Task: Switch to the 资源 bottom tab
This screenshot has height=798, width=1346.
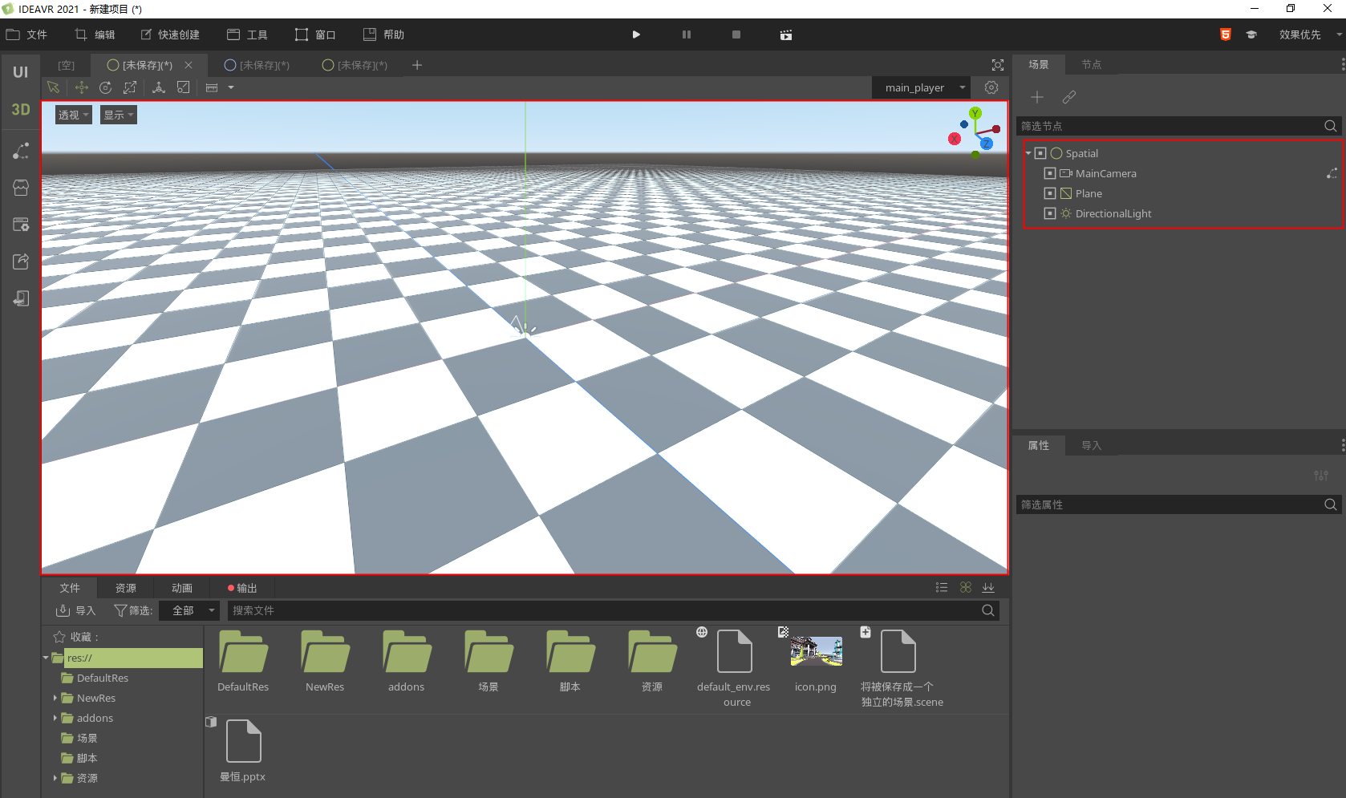Action: pyautogui.click(x=126, y=588)
